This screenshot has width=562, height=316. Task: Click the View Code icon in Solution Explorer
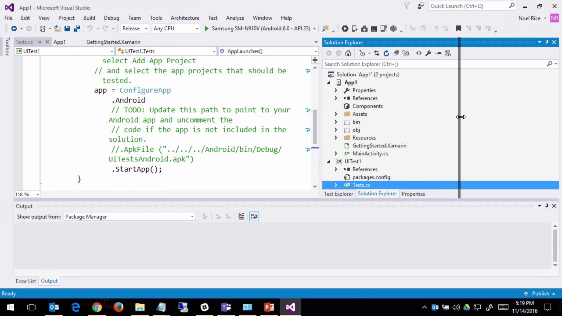click(419, 53)
